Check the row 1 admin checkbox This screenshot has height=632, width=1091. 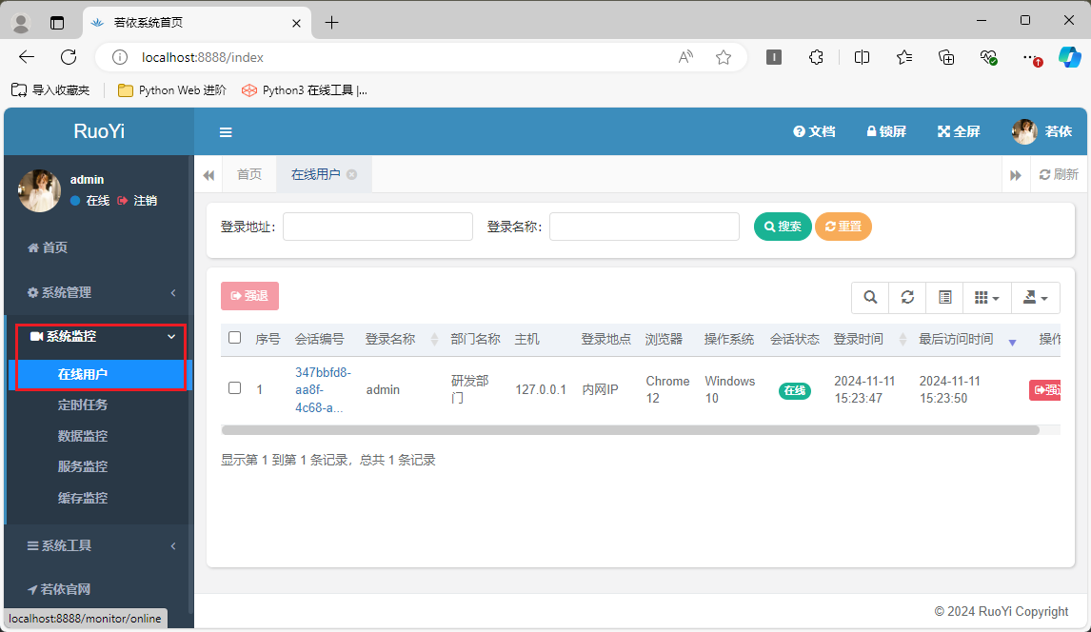[234, 388]
